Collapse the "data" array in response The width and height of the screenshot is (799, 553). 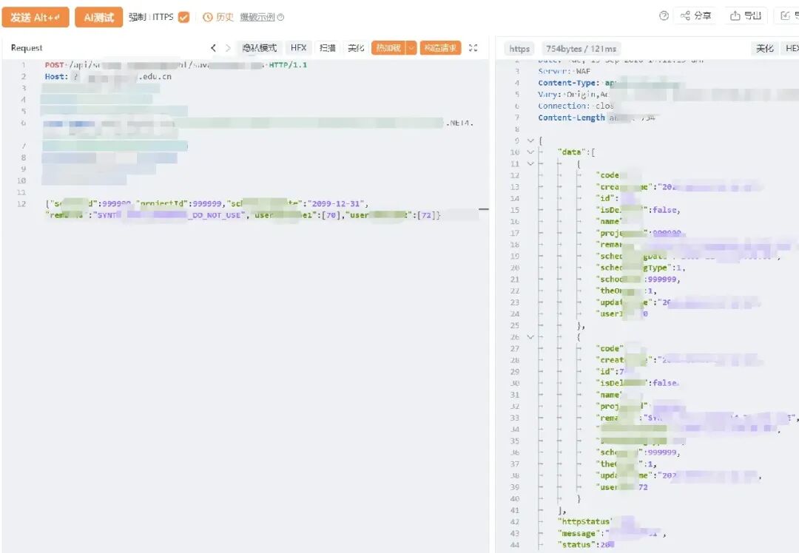pos(530,152)
